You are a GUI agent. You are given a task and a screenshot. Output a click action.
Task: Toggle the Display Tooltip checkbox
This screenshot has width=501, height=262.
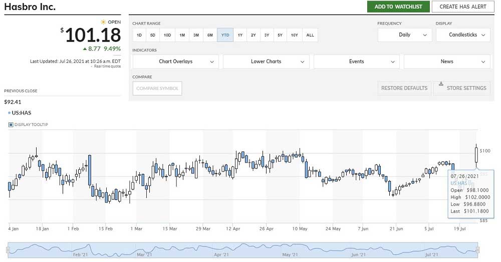pyautogui.click(x=11, y=124)
